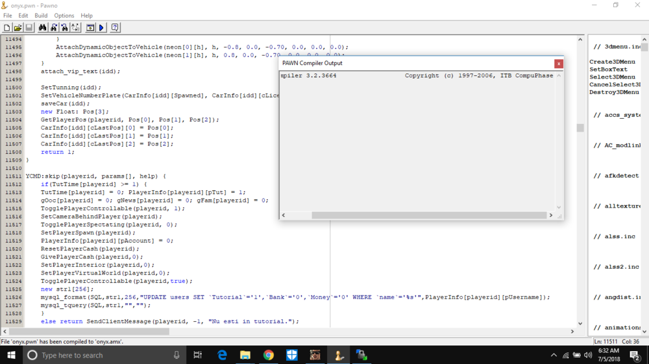Click up arrow in compiler output scrollbar
This screenshot has height=364, width=649.
coord(559,76)
